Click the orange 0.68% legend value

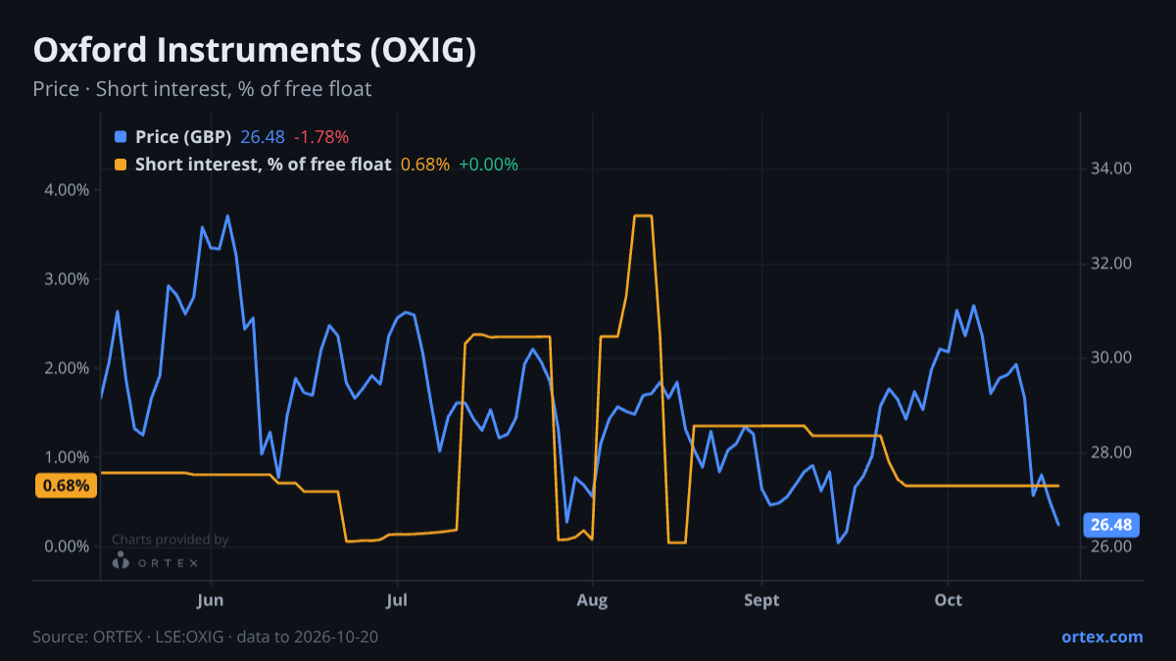tap(425, 165)
